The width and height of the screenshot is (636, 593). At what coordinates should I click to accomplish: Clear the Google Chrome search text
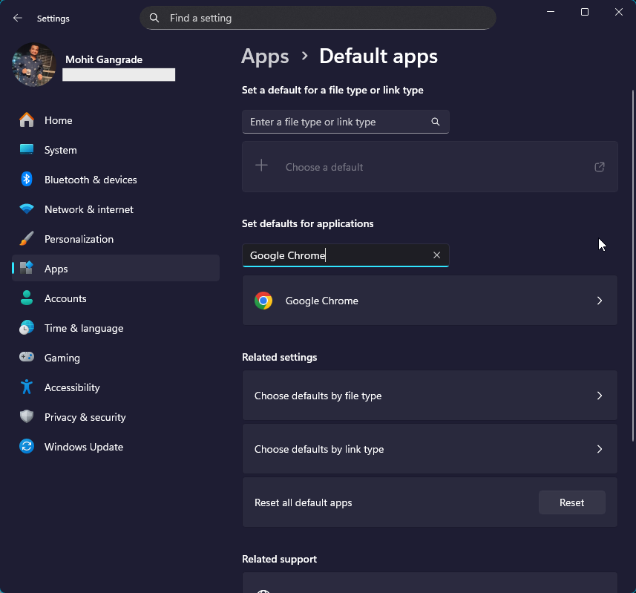(436, 255)
